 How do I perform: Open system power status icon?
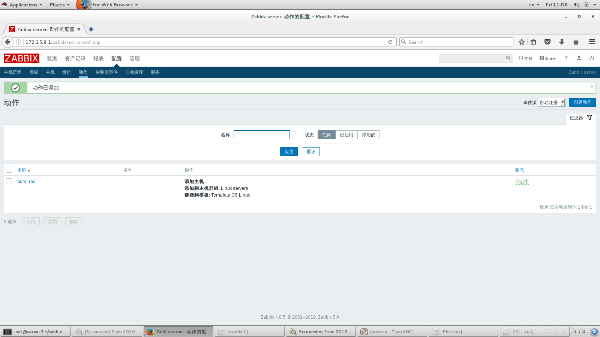(586, 4)
